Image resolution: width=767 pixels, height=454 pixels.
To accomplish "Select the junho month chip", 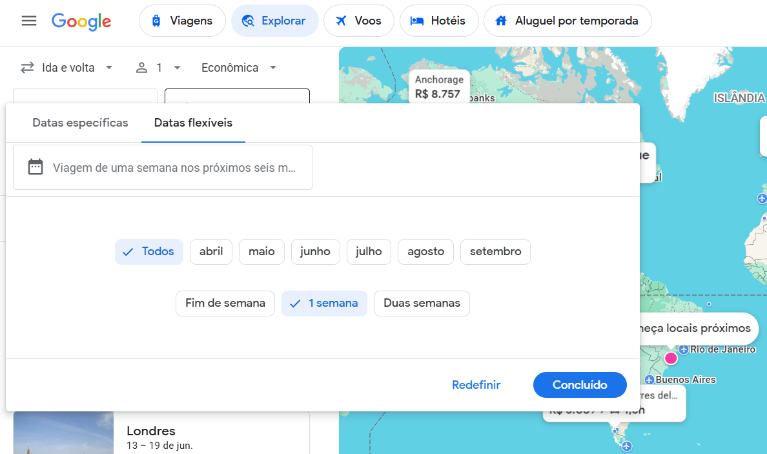I will 316,251.
